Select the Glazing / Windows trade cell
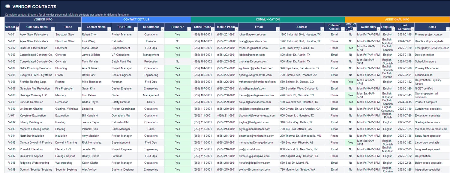Viewport: 450px width, 173px height. pos(68,109)
